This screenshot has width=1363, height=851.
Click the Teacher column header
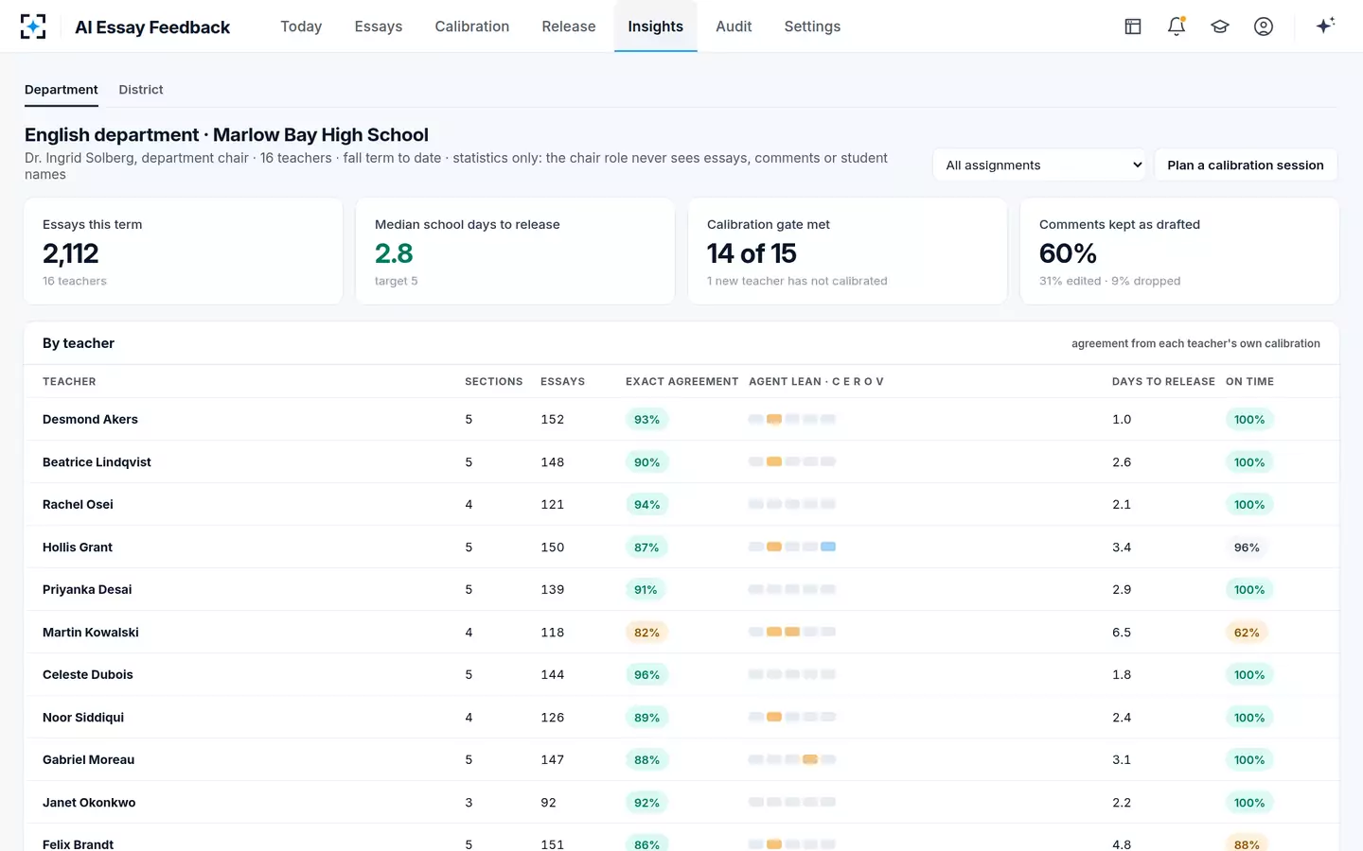[69, 382]
